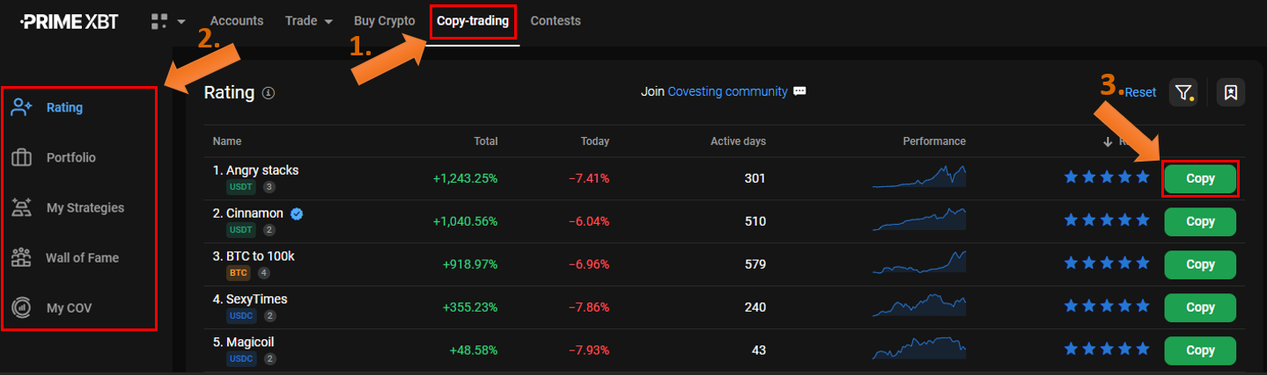Click the My Strategies icon
Image resolution: width=1267 pixels, height=375 pixels.
21,208
